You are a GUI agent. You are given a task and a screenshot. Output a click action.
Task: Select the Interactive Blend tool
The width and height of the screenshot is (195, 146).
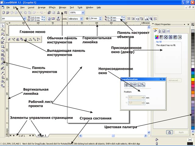click(2, 68)
